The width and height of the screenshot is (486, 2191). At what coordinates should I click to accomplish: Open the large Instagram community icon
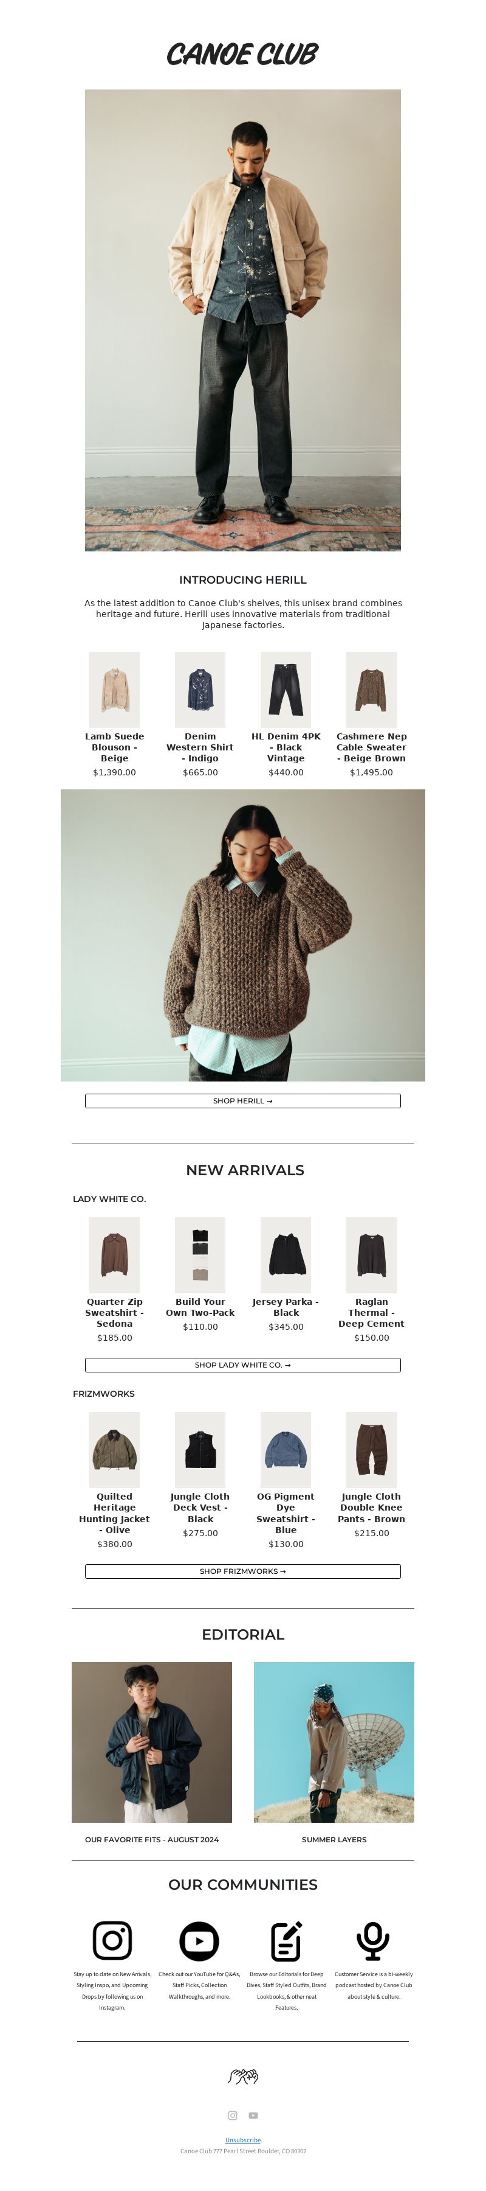112,1940
